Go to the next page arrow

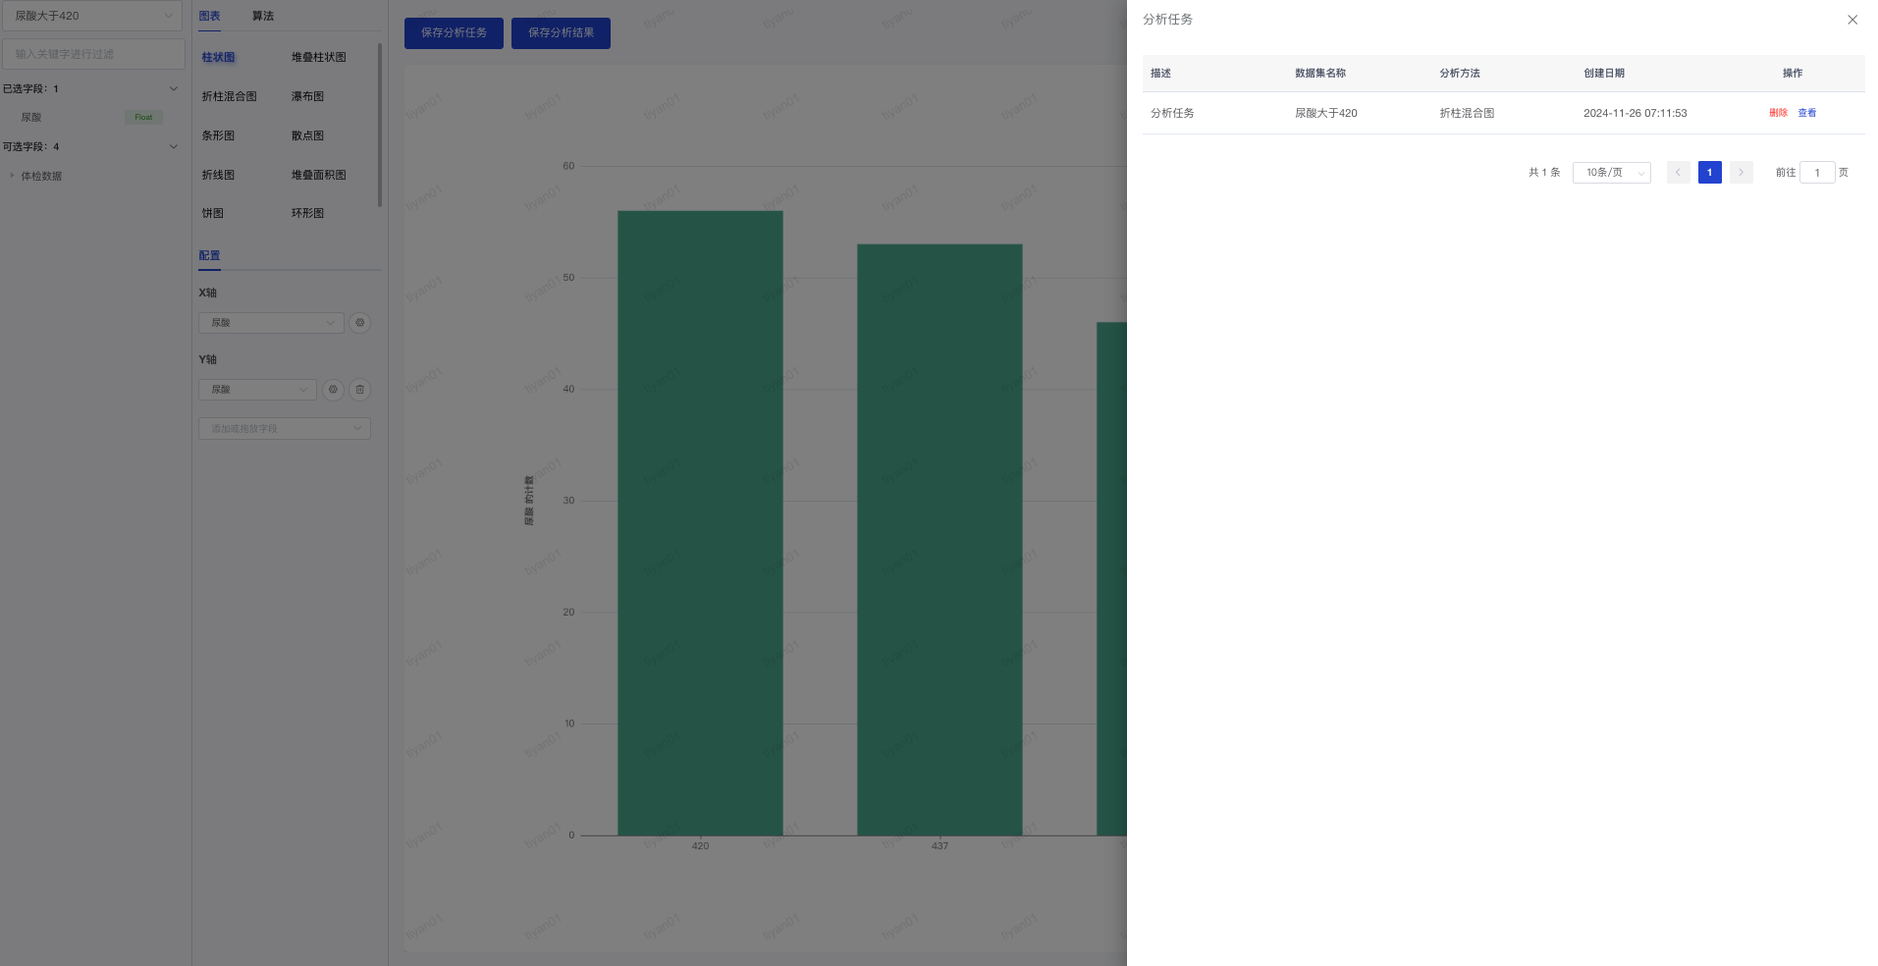click(1741, 173)
